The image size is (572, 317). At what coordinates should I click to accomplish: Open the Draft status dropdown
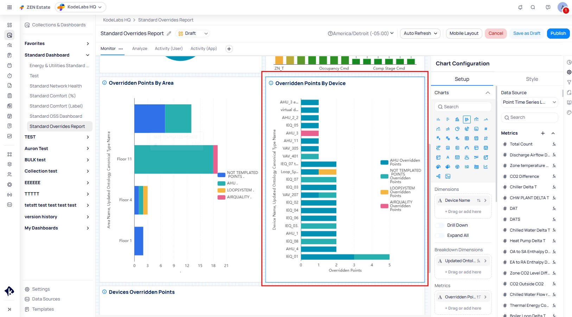tap(193, 33)
